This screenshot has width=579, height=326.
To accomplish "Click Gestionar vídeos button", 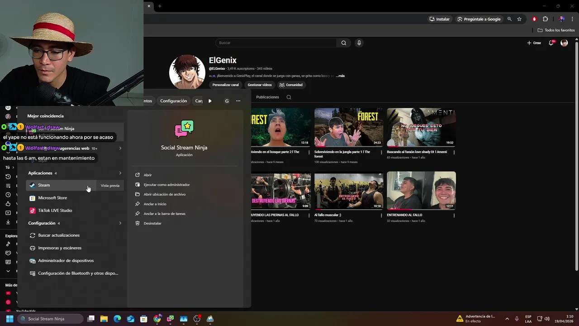I will point(260,85).
